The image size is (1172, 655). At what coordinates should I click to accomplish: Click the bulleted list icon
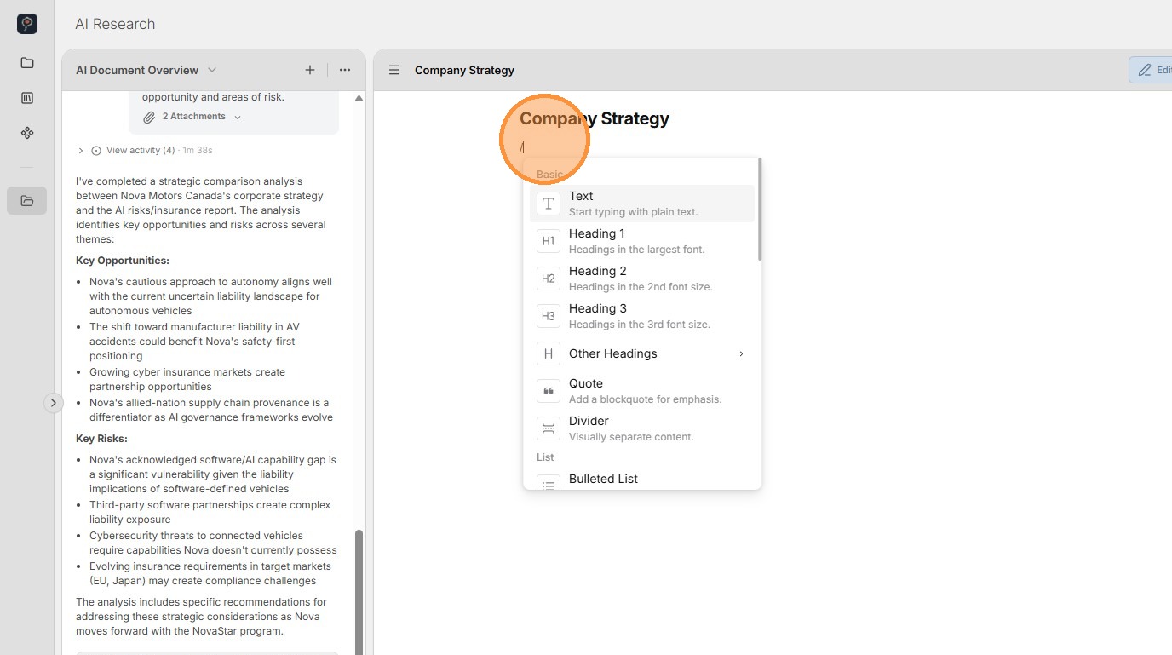[x=549, y=483]
